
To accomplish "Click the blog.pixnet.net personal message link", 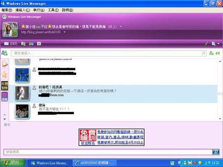I will (x=41, y=32).
